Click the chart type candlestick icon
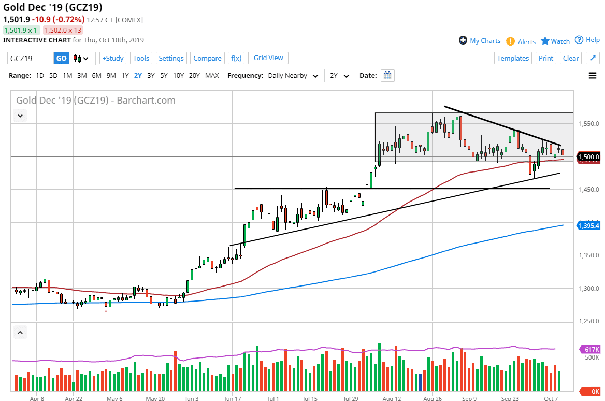Viewport: 605px width, 401px height. click(80, 59)
